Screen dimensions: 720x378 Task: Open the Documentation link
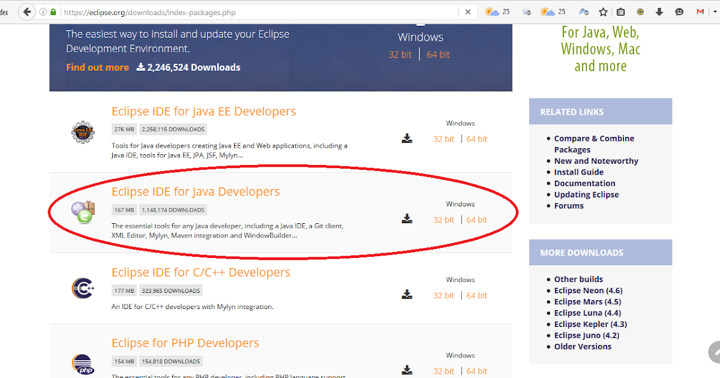click(585, 184)
